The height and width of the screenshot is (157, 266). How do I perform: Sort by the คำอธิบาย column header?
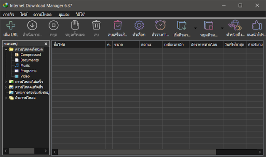(255, 44)
